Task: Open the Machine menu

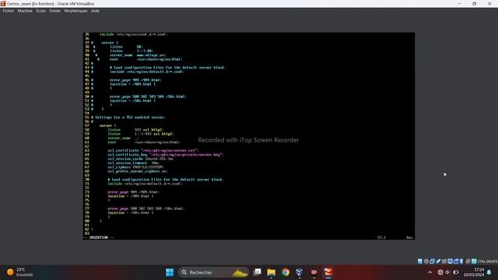Action: (25, 11)
